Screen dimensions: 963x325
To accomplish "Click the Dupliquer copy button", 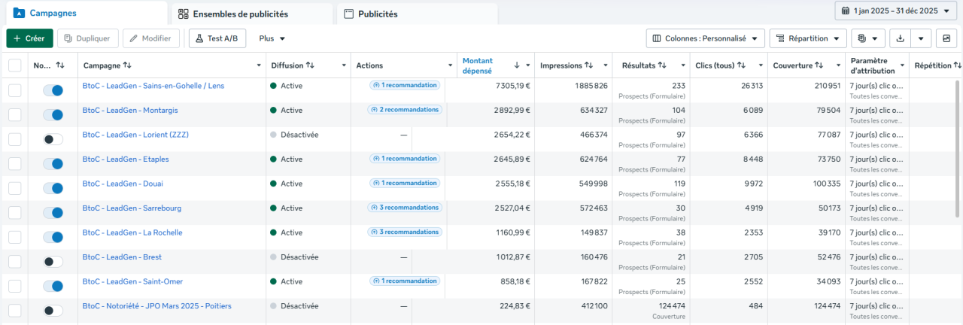I will pos(88,38).
